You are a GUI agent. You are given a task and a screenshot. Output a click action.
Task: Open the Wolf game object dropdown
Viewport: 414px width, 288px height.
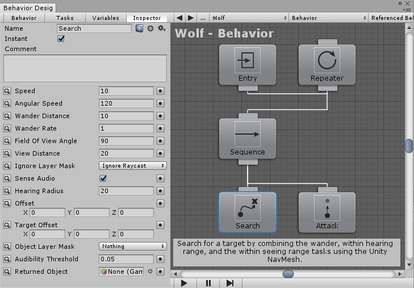[249, 18]
